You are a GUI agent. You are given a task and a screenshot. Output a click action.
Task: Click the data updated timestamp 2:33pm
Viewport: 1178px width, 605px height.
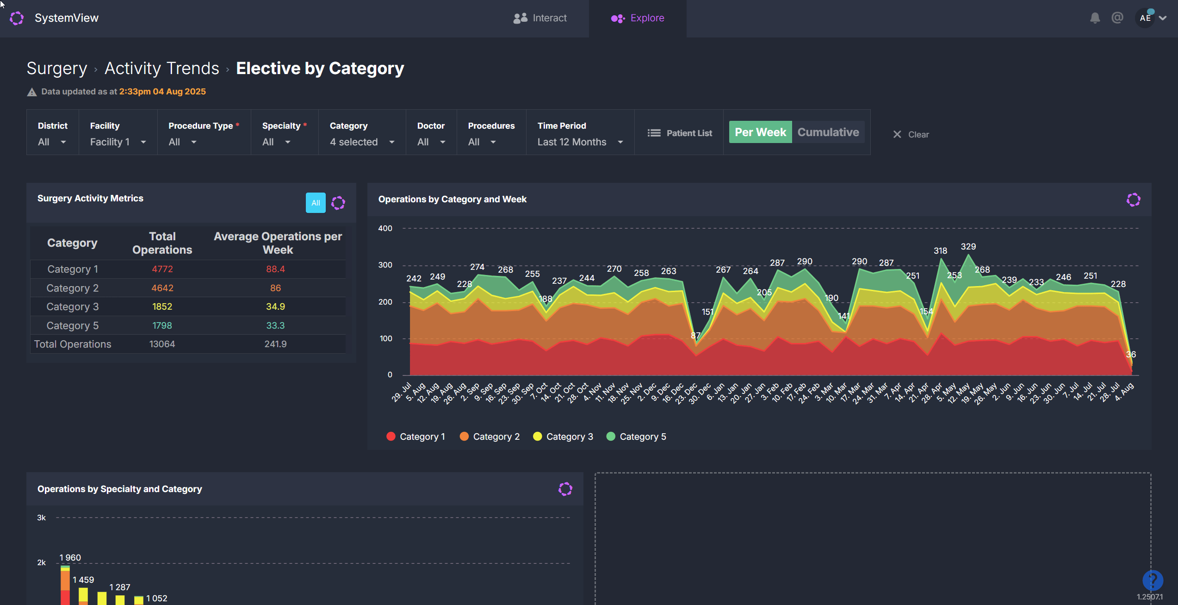[x=162, y=92]
